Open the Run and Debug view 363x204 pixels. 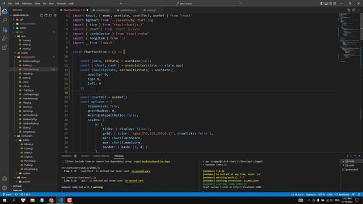pos(5,39)
